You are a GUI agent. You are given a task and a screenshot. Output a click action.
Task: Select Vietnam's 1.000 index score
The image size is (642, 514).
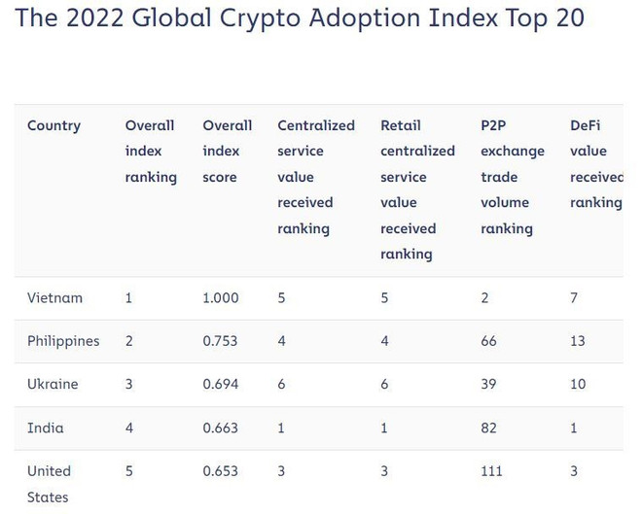point(220,298)
